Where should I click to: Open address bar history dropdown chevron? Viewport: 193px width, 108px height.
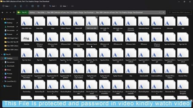pos(160,13)
